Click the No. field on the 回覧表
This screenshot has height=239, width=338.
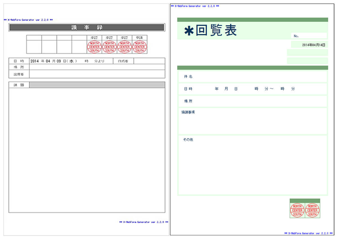[309, 36]
